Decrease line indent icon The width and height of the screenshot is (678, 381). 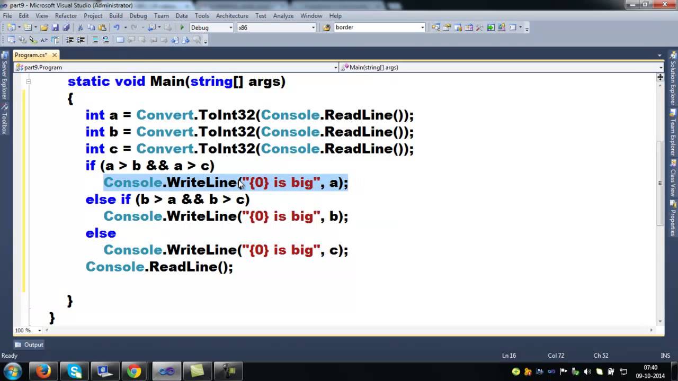pyautogui.click(x=69, y=40)
